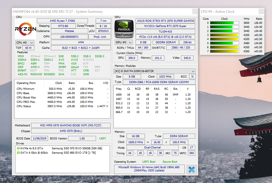Viewport: 272px width, 183px height.
Task: Click the GDDR6 SDRAM field
Action: point(166,42)
